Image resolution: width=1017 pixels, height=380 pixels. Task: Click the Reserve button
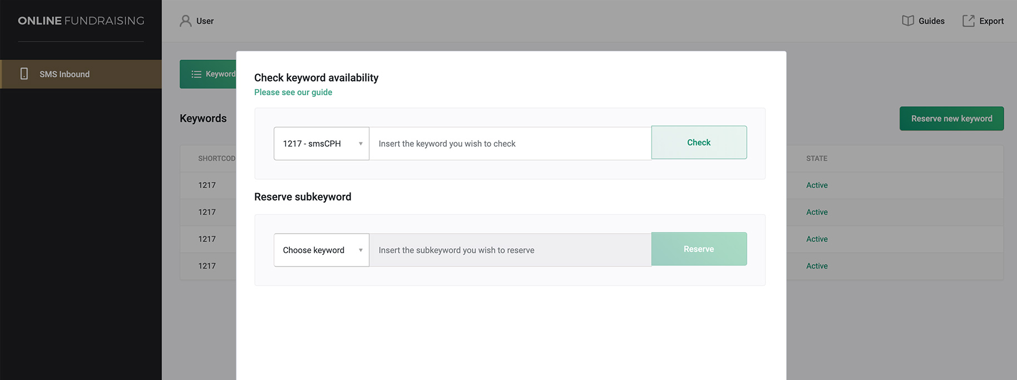(x=699, y=249)
